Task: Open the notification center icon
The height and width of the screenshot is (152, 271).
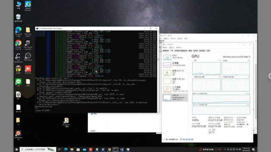Action: tap(253, 149)
